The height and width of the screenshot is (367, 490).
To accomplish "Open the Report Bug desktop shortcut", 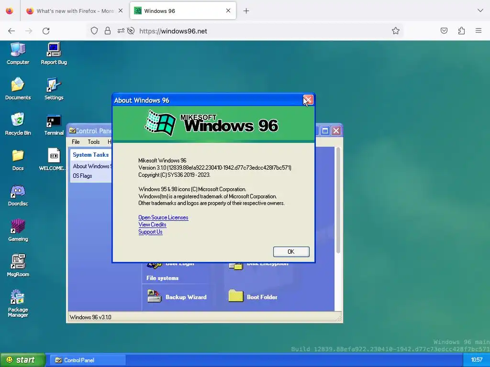I will 54,54.
